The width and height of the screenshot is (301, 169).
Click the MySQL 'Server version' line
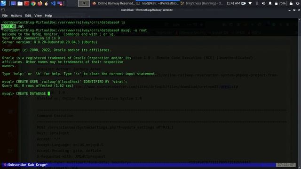tap(50, 42)
